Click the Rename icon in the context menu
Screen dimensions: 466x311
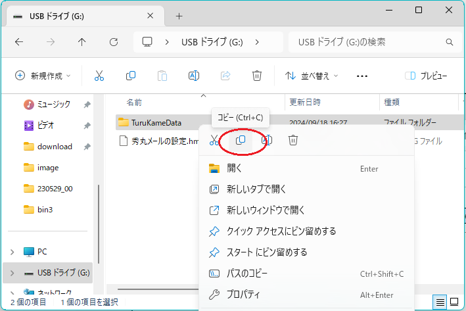[x=267, y=140]
